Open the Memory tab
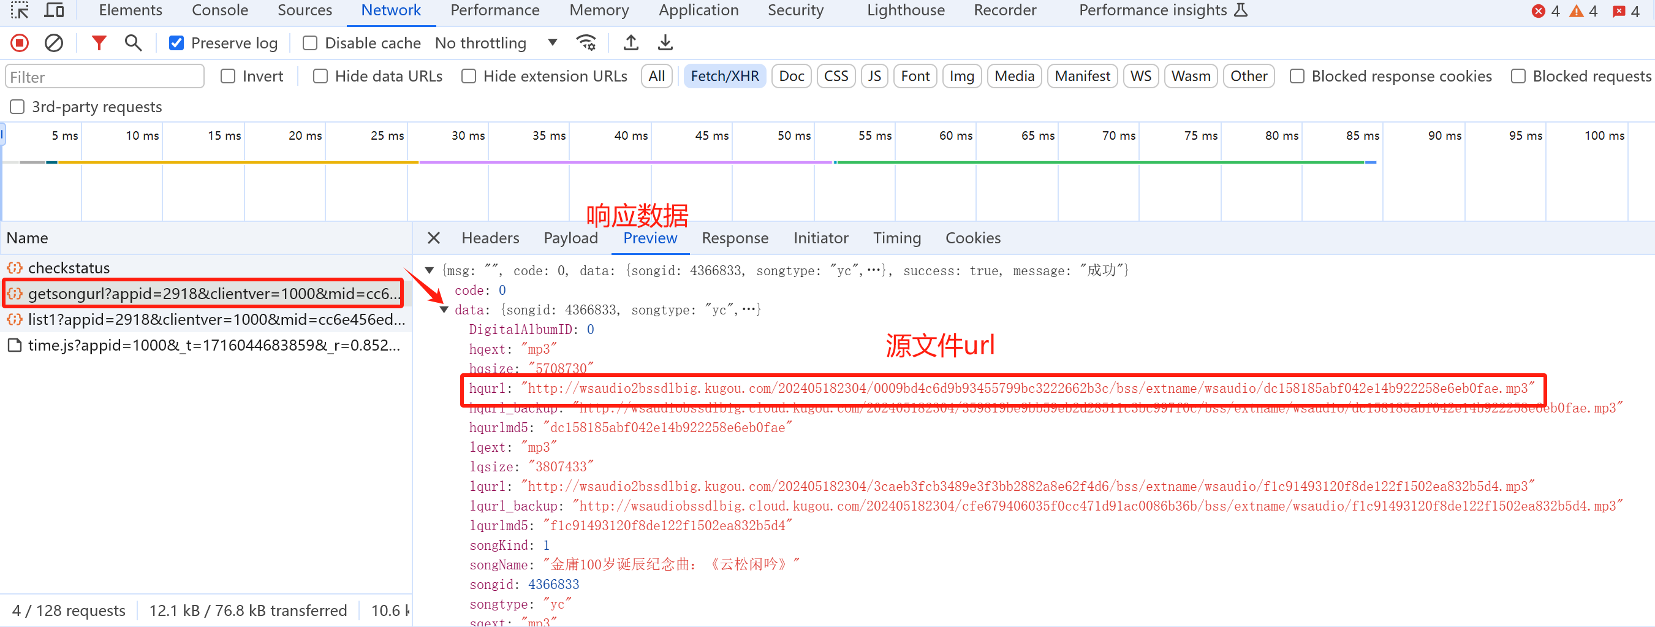 (599, 10)
